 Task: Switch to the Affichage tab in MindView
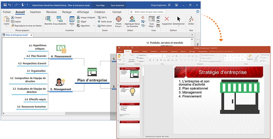pyautogui.click(x=83, y=12)
